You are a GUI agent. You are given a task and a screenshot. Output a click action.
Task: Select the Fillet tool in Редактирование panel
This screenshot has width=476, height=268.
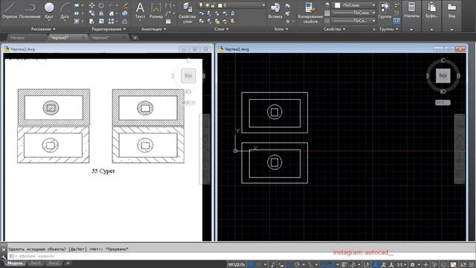coord(112,13)
